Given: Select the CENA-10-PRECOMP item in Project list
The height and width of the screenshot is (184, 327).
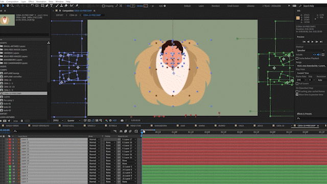Looking at the screenshot, I should (24, 94).
